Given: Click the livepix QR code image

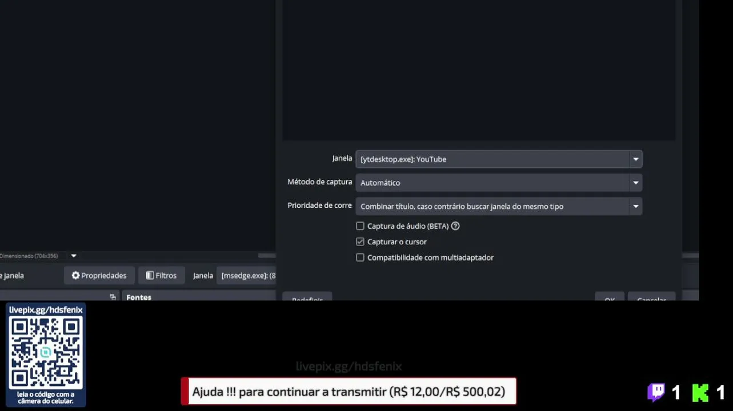Looking at the screenshot, I should pyautogui.click(x=46, y=353).
